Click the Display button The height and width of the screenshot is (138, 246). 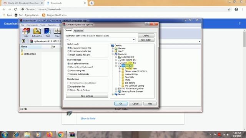coord(146,36)
